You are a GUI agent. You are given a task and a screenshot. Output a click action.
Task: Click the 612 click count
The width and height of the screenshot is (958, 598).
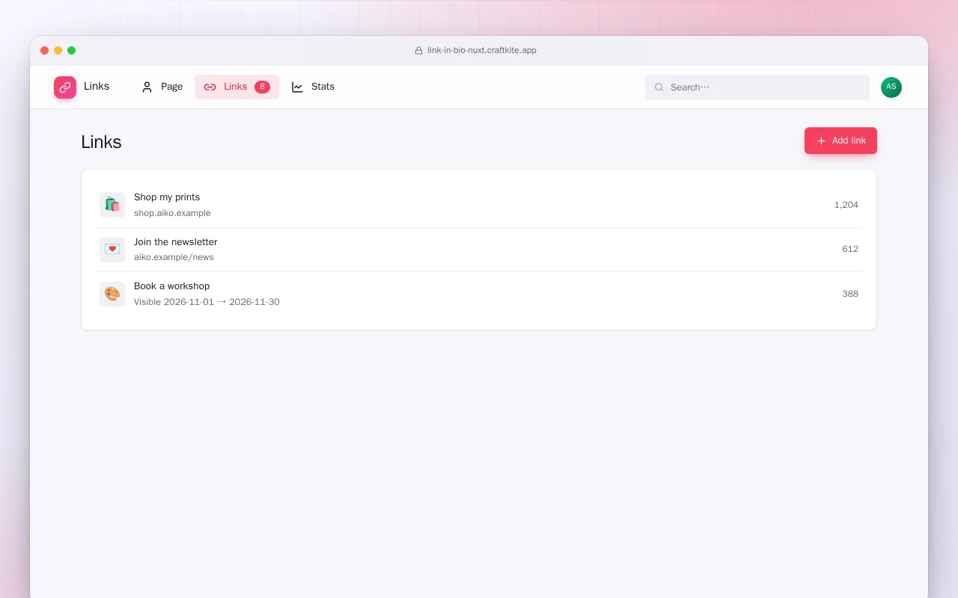[850, 249]
